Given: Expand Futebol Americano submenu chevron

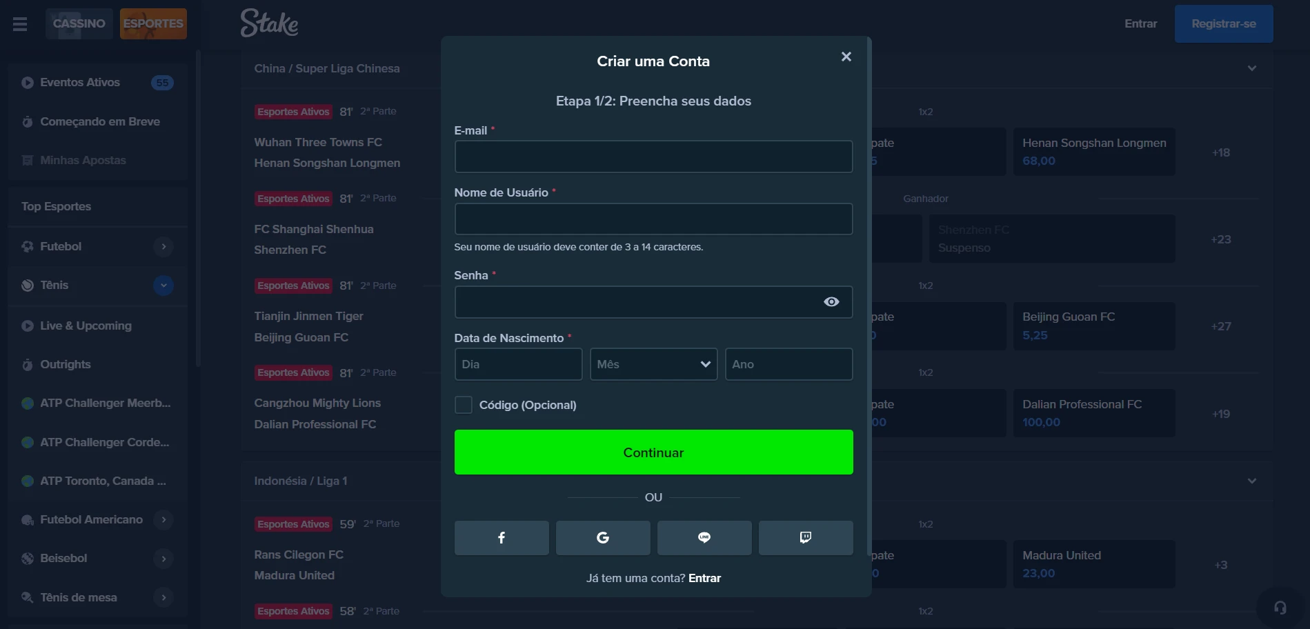Looking at the screenshot, I should click(x=163, y=520).
